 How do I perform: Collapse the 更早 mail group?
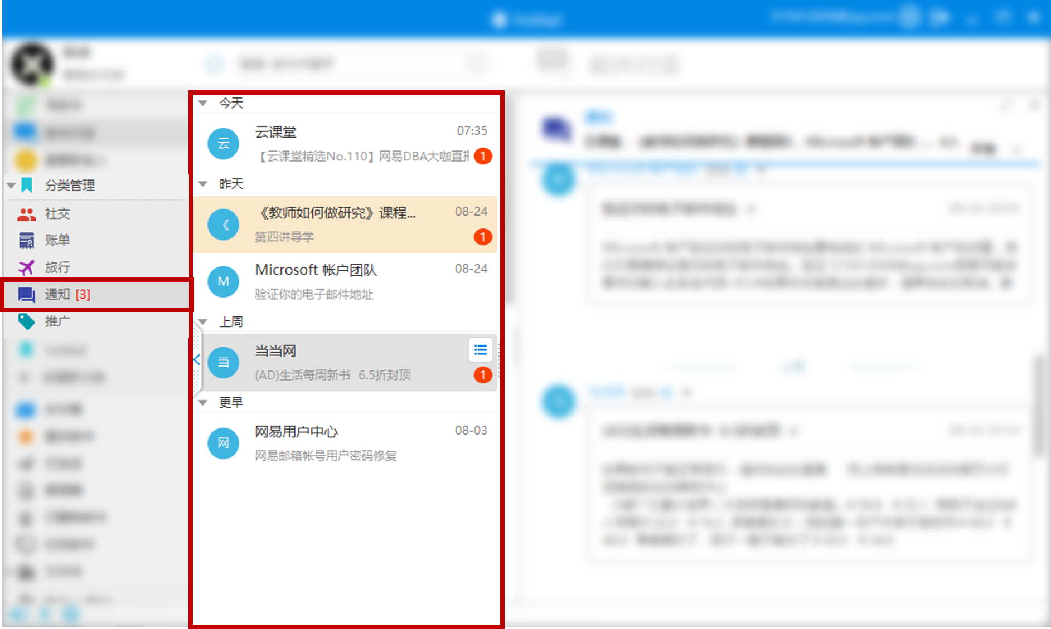click(203, 403)
